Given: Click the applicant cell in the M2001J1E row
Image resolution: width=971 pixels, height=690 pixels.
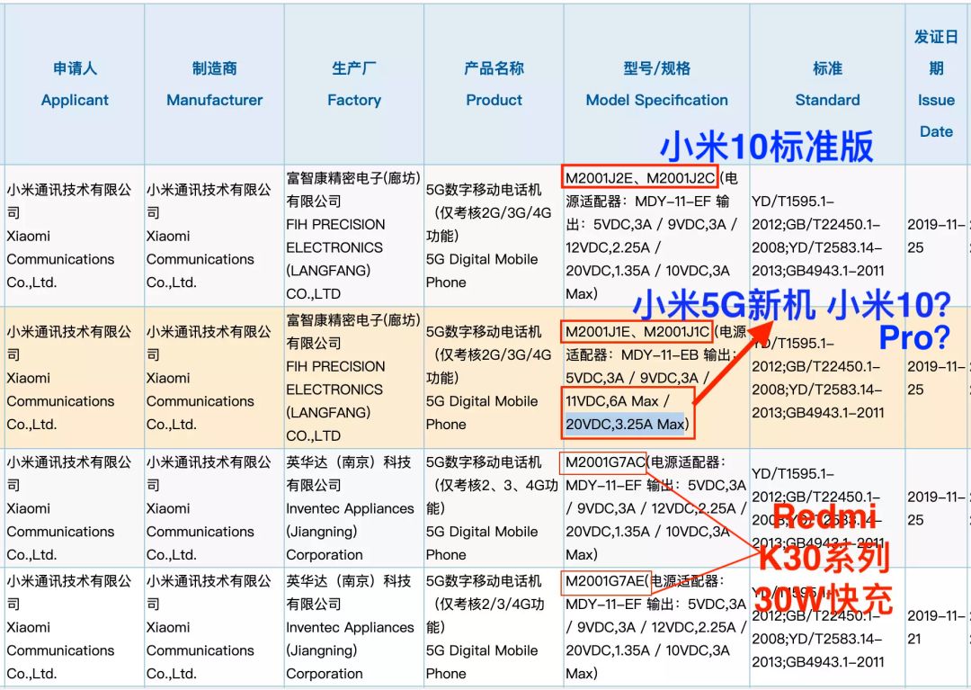Looking at the screenshot, I should tap(75, 377).
